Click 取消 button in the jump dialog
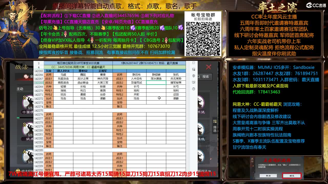328x184 pixels. click(268, 176)
